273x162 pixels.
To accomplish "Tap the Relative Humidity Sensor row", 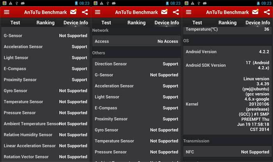I will 45,135.
